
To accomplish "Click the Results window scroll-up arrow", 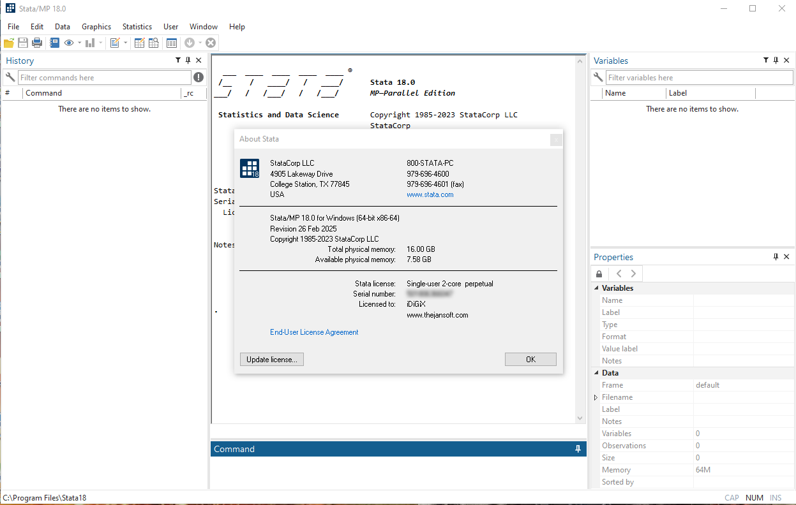I will [580, 62].
